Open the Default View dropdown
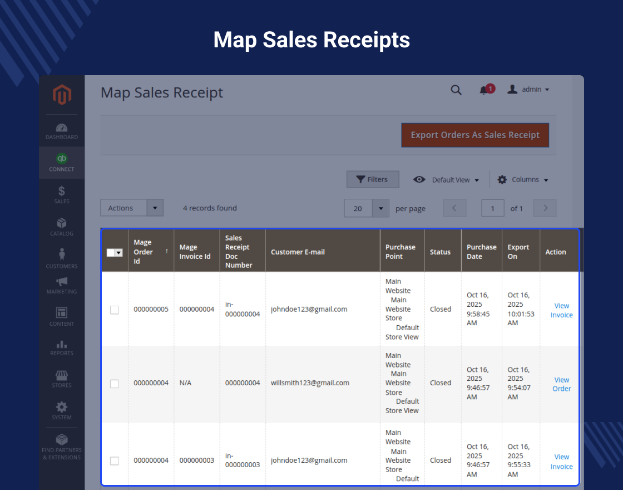 (446, 180)
